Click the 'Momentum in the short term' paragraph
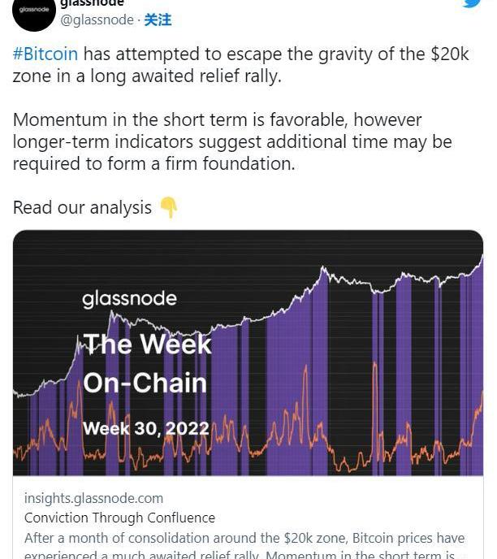497x559 pixels. [232, 141]
